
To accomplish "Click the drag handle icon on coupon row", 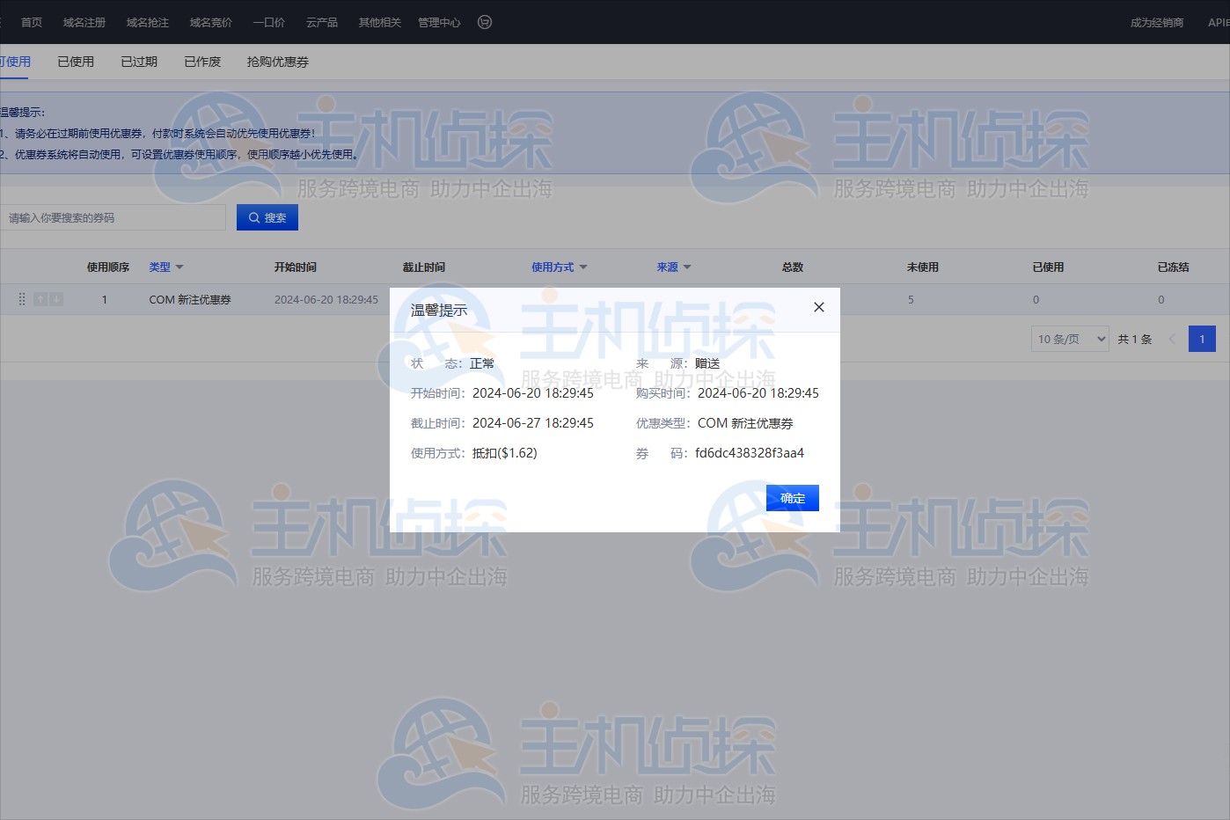I will click(x=21, y=299).
